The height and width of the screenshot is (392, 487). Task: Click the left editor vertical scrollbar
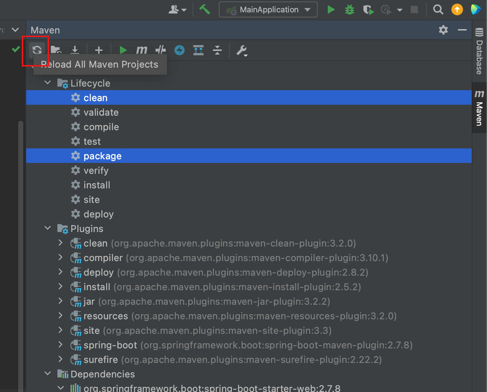[21, 256]
